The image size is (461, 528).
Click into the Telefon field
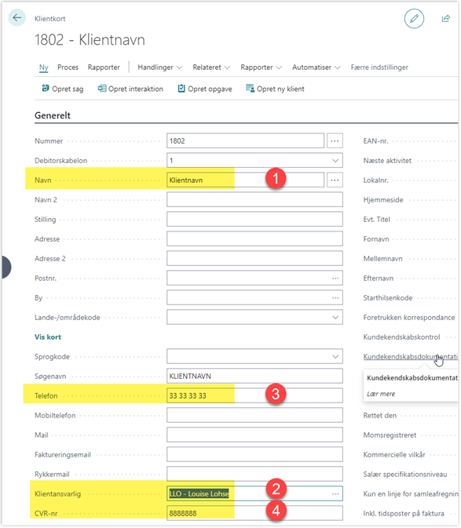click(254, 395)
